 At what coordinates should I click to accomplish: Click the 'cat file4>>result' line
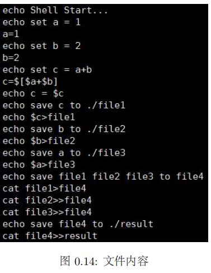tap(50, 236)
